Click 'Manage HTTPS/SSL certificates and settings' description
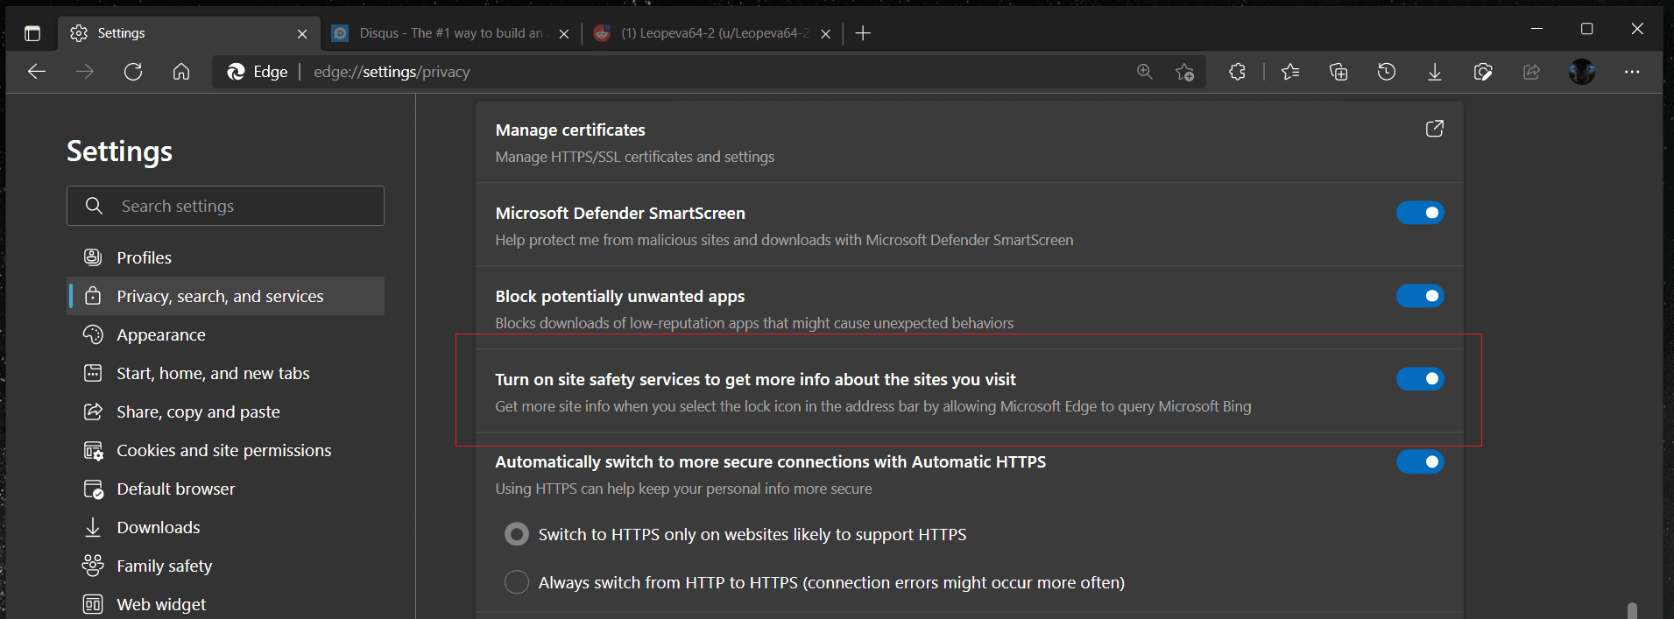 tap(635, 157)
